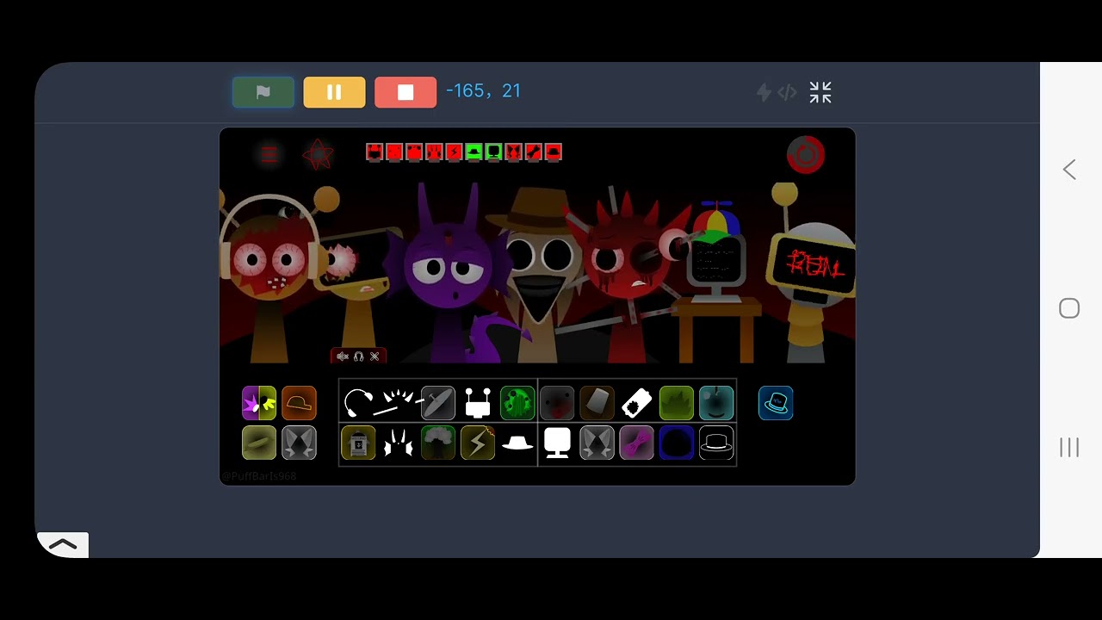Pick the white headphones icon

[358, 402]
